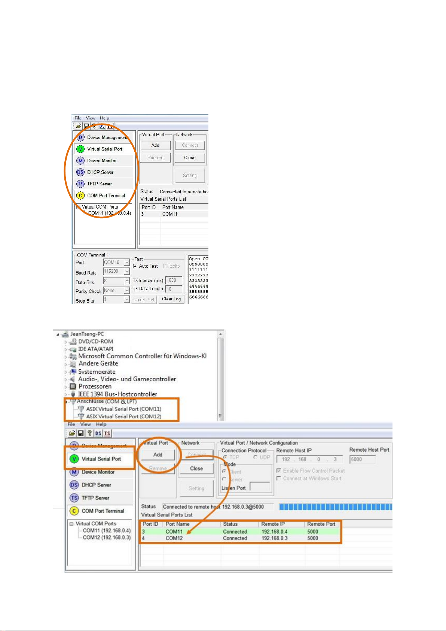446x631 pixels.
Task: Click the Close button in lower window's Network group
Action: (x=196, y=468)
